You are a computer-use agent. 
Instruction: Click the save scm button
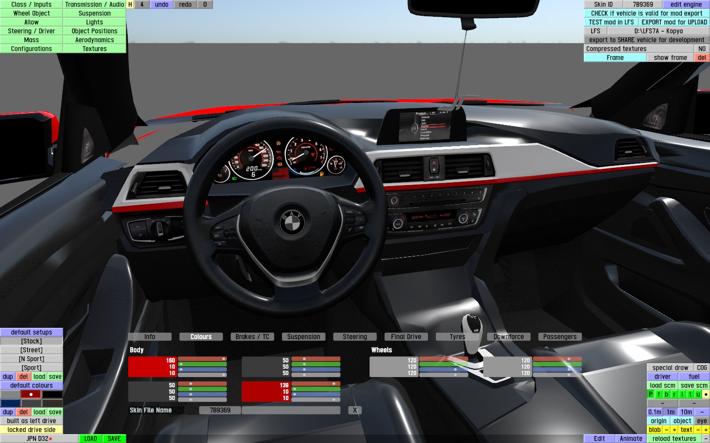tap(694, 385)
